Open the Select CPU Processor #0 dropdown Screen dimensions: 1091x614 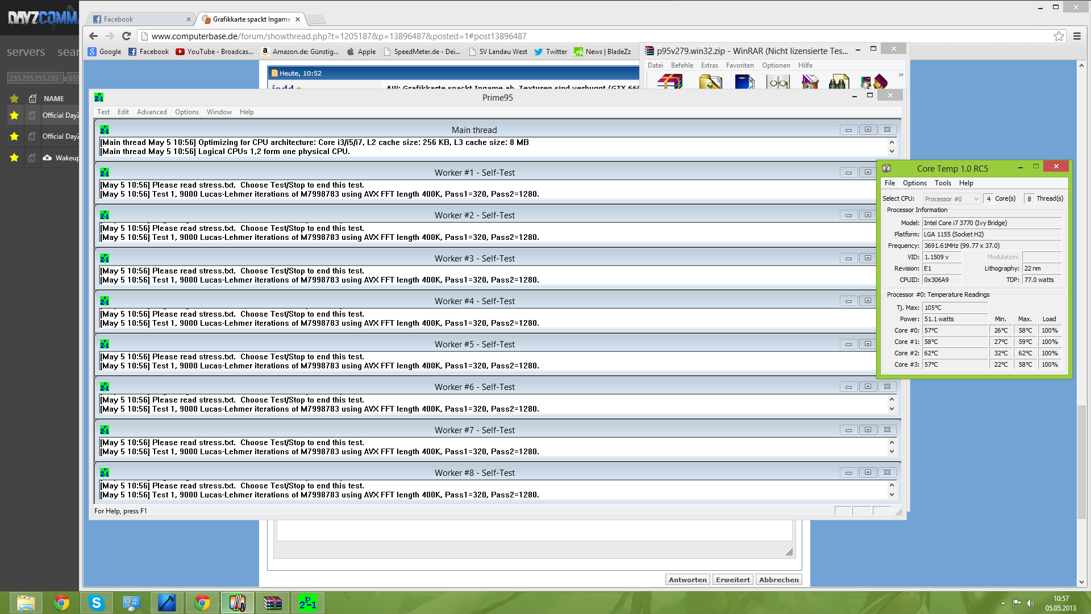coord(952,198)
